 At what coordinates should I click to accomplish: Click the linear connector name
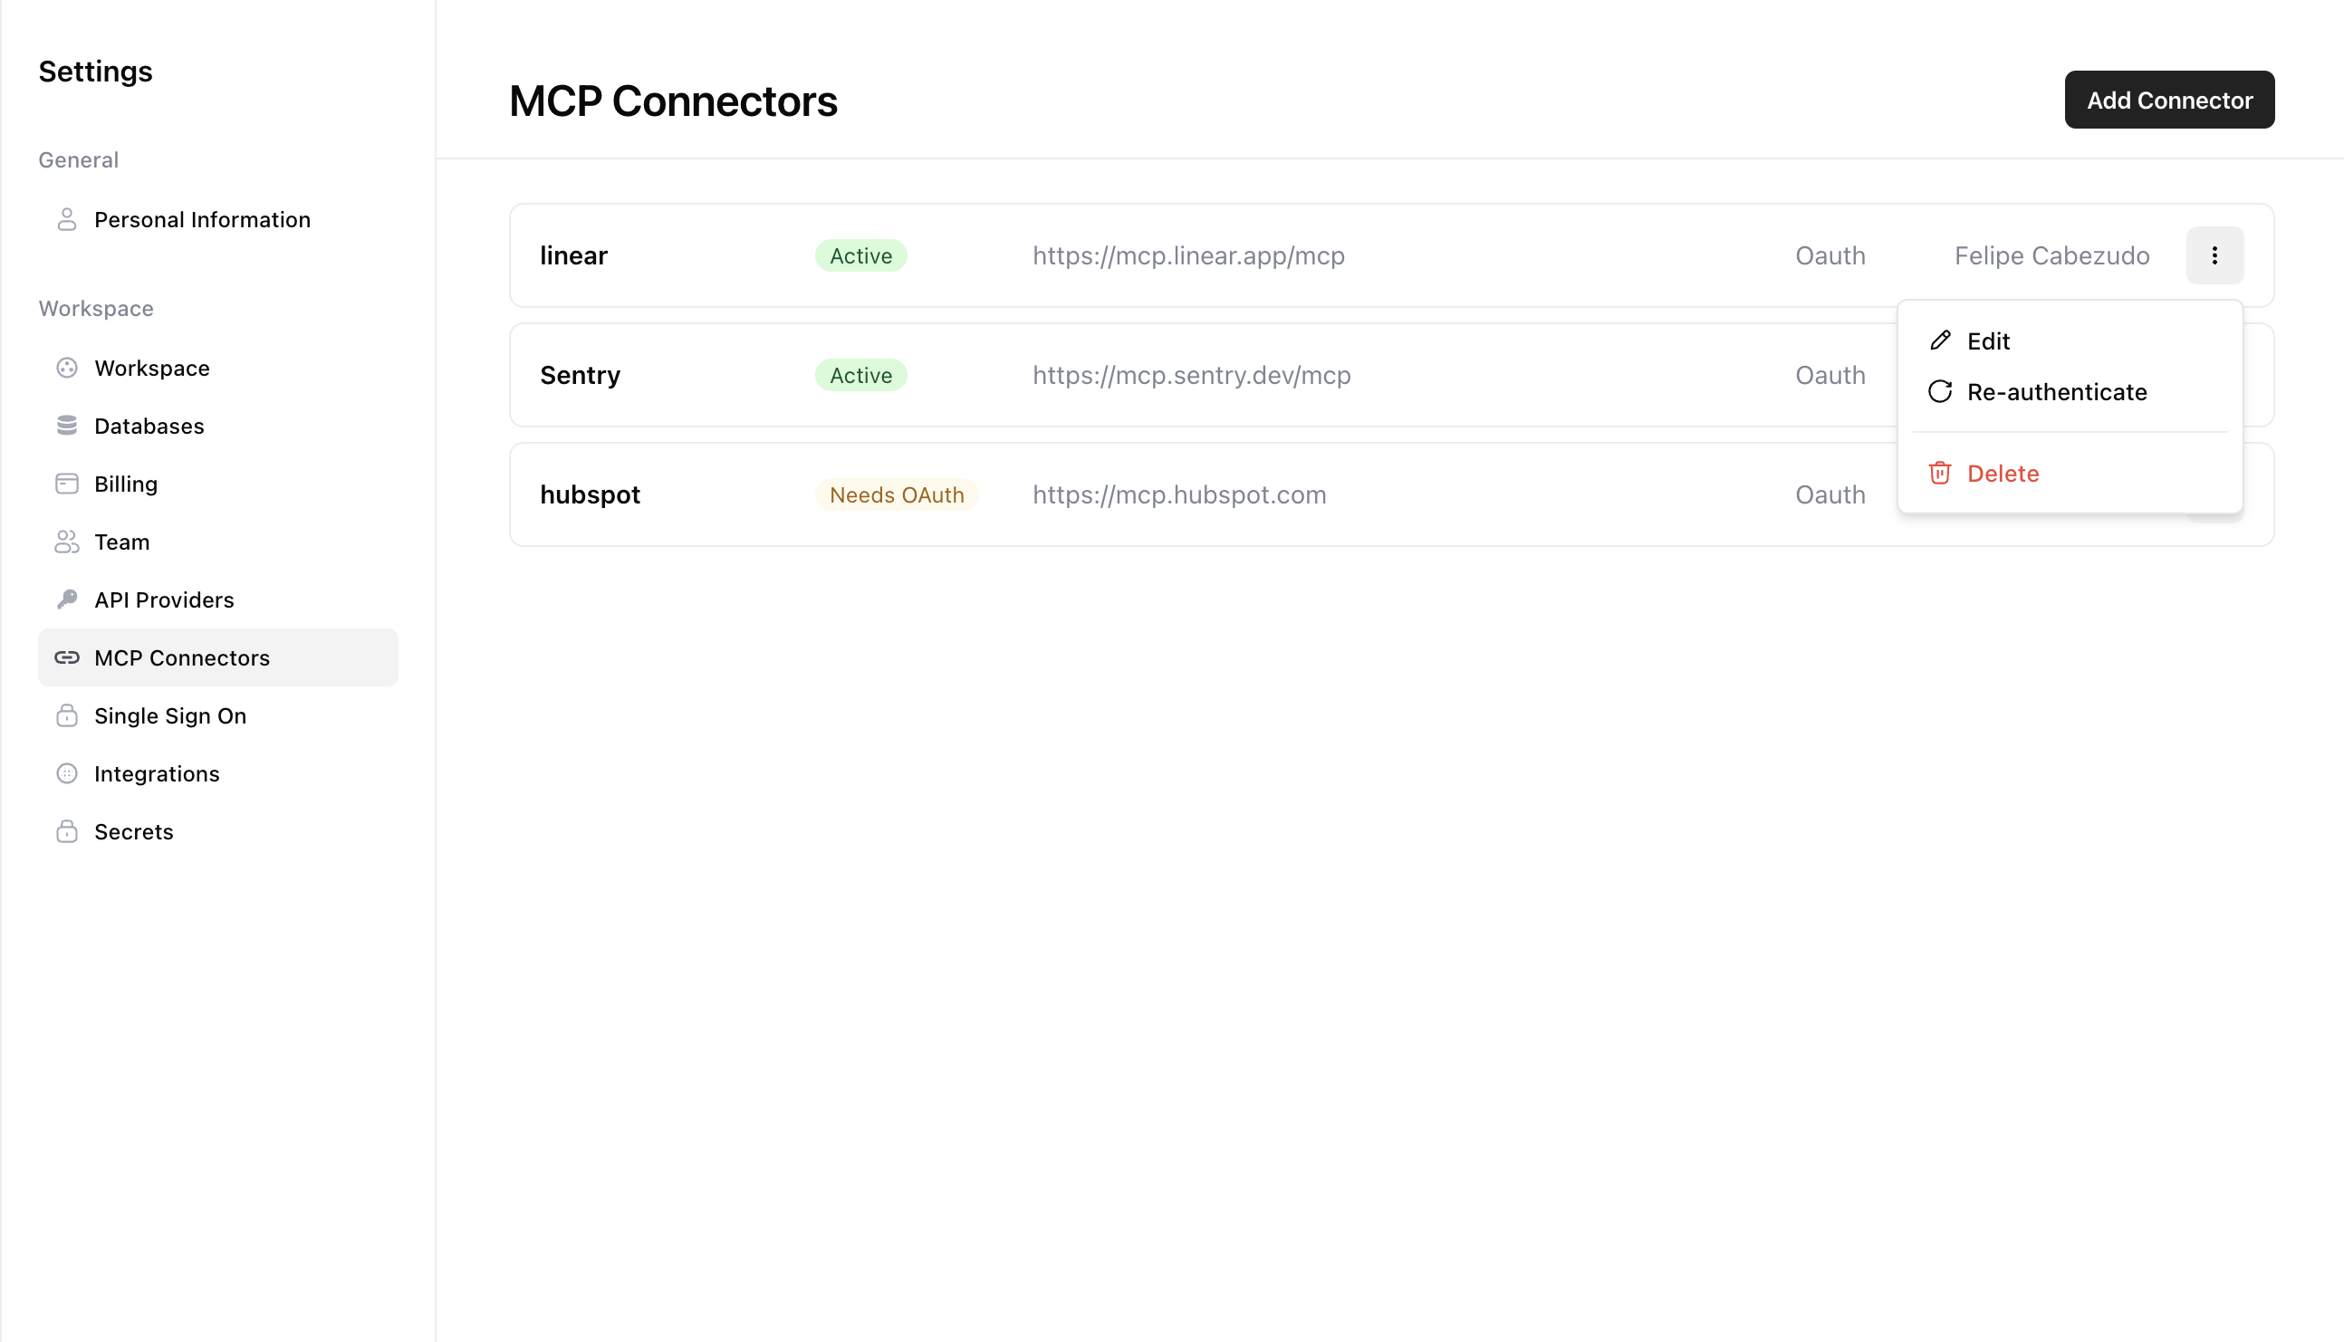coord(573,255)
